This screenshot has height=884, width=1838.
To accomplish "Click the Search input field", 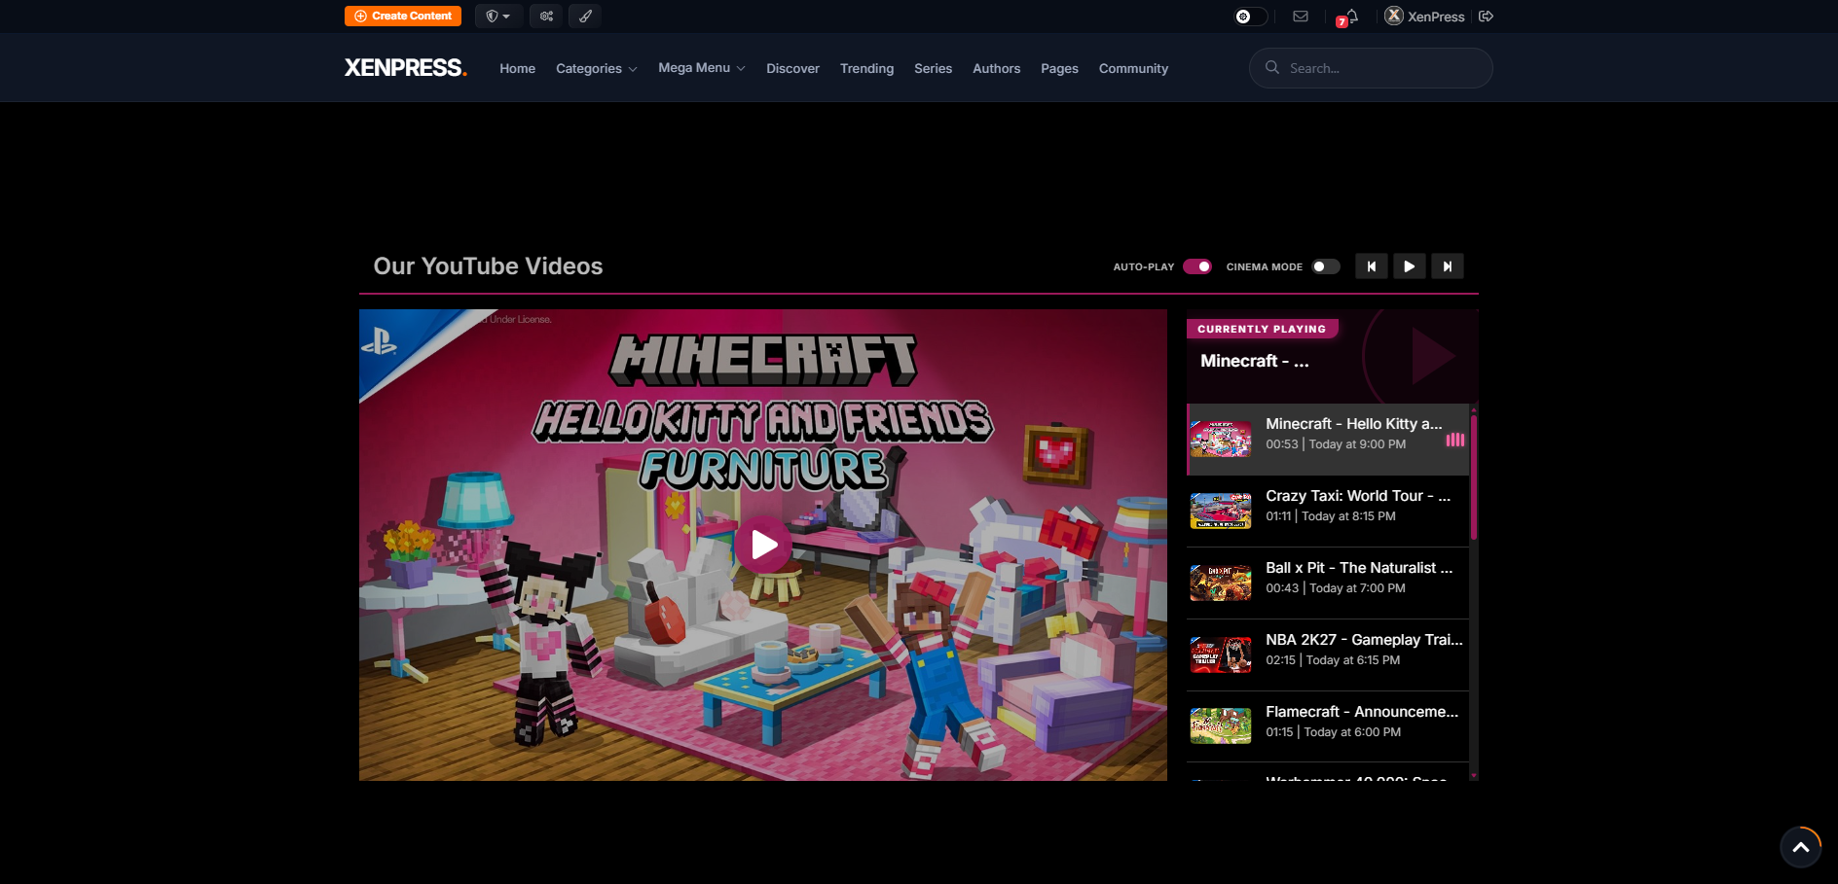I will point(1371,68).
